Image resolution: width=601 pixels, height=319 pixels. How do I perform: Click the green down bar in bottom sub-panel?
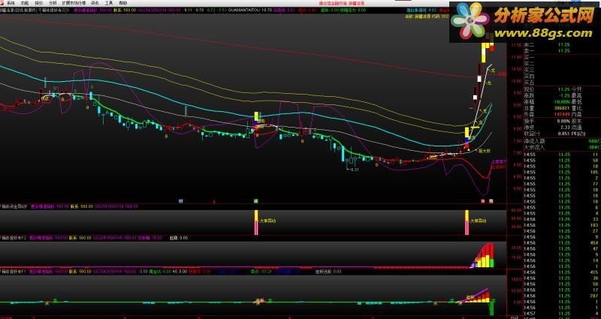(492, 308)
